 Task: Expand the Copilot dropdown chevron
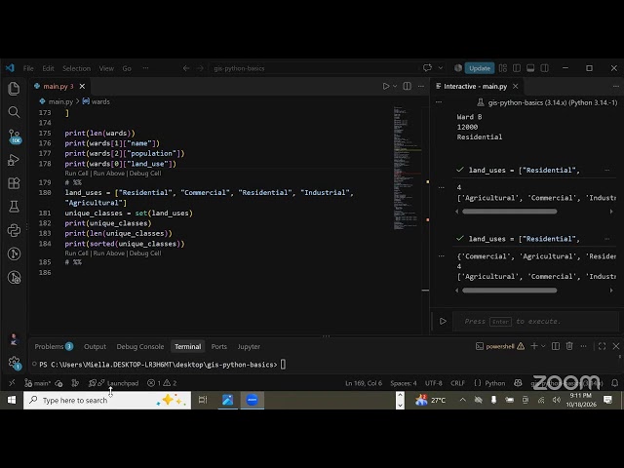click(440, 68)
